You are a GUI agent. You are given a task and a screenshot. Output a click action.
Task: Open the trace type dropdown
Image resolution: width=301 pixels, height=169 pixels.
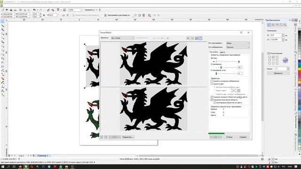coord(238,43)
